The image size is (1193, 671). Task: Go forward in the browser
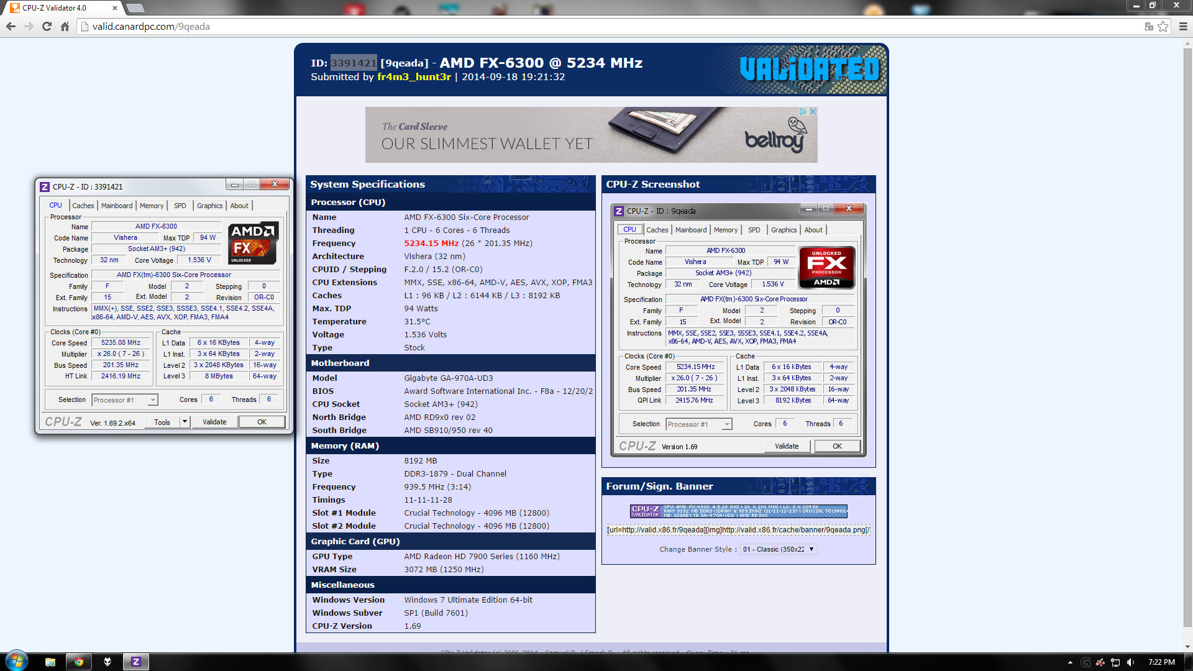click(29, 27)
